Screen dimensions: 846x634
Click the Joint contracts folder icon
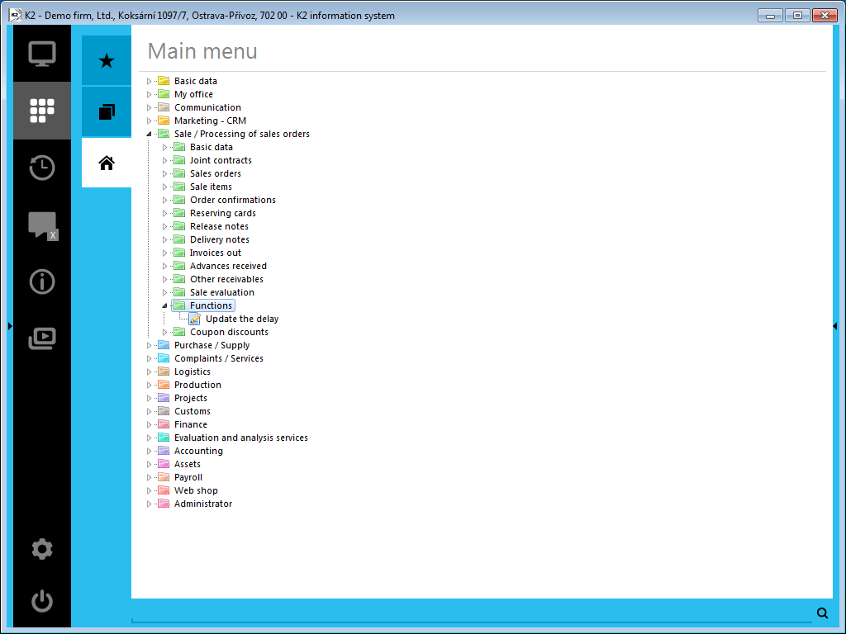pos(179,160)
